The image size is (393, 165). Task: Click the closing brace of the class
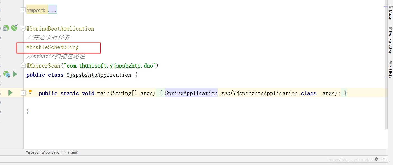point(27,112)
